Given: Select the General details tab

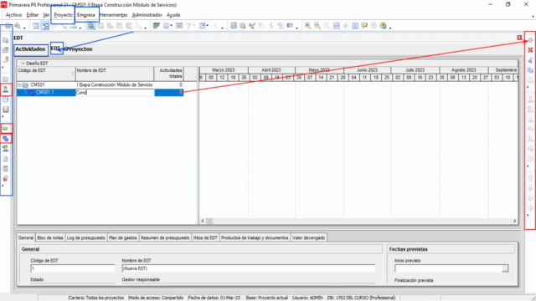Looking at the screenshot, I should pos(26,237).
